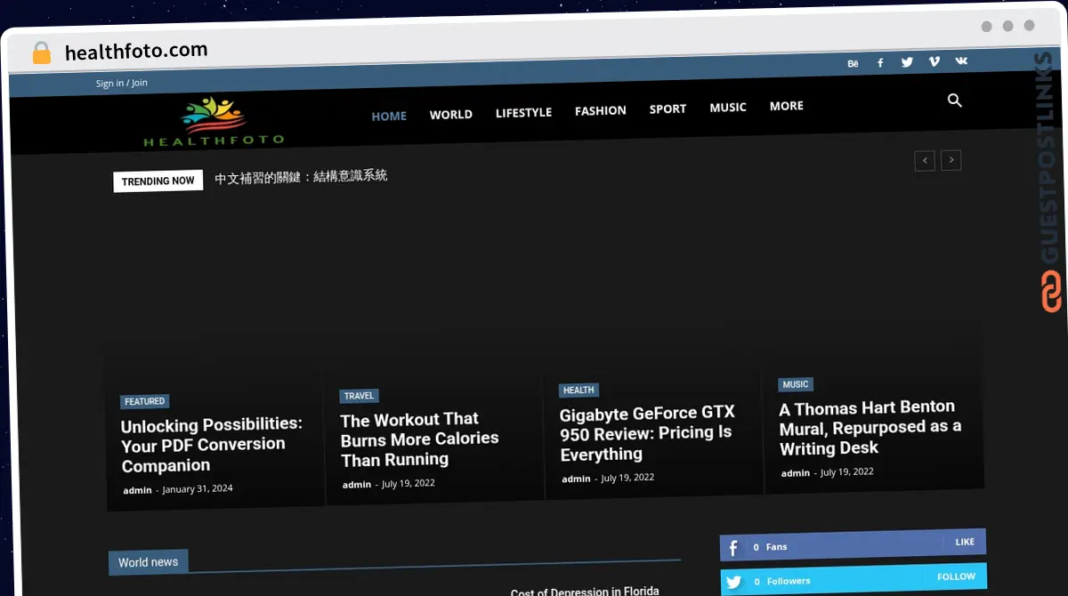Open the Twitter icon in the top bar
This screenshot has width=1068, height=596.
click(907, 62)
